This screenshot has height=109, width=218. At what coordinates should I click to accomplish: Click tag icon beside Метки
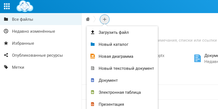pos(6,67)
